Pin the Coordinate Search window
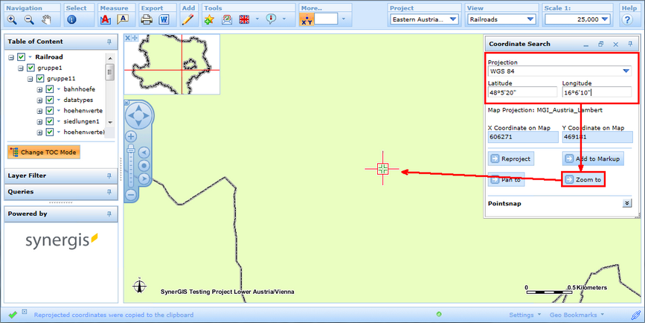Viewport: 645px width, 323px height. pyautogui.click(x=630, y=44)
